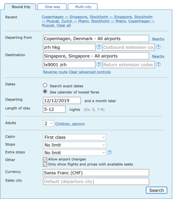Open the Children, seniors link
Screen dimensions: 176x199
point(70,124)
